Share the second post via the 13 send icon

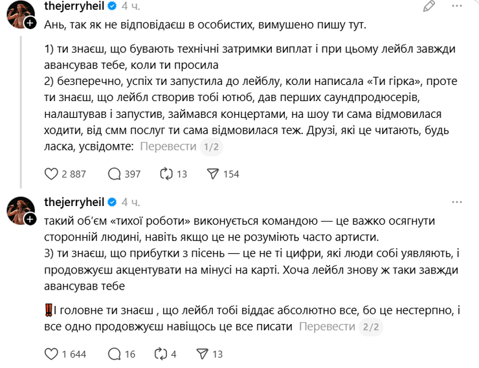click(x=201, y=354)
